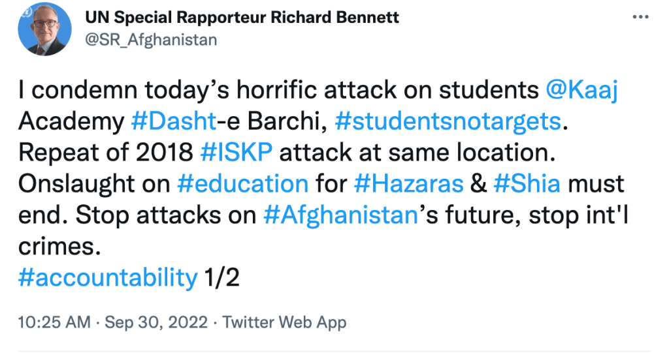Click the Sep 30, 2022 date
This screenshot has width=669, height=353.
click(158, 322)
